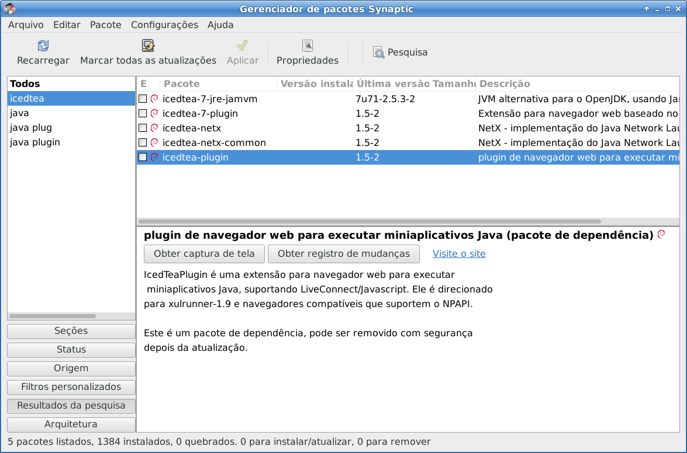
Task: Click Obter captura de tela button
Action: [x=204, y=253]
